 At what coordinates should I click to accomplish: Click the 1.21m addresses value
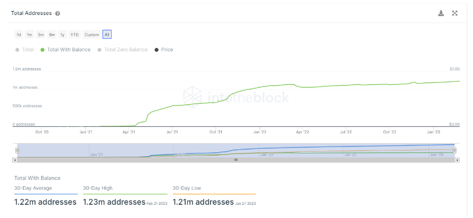[x=203, y=202]
